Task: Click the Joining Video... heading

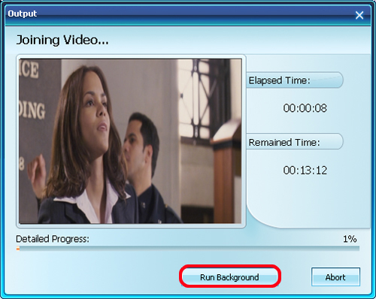Action: [62, 40]
